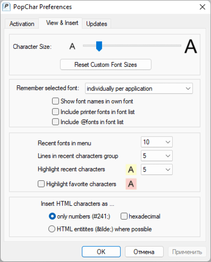211x262 pixels.
Task: Open Remember selected font dropdown
Action: pos(139,88)
